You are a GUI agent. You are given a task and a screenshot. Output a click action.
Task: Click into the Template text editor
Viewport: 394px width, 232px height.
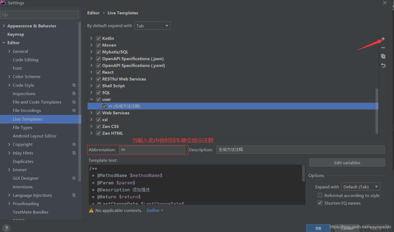195,185
